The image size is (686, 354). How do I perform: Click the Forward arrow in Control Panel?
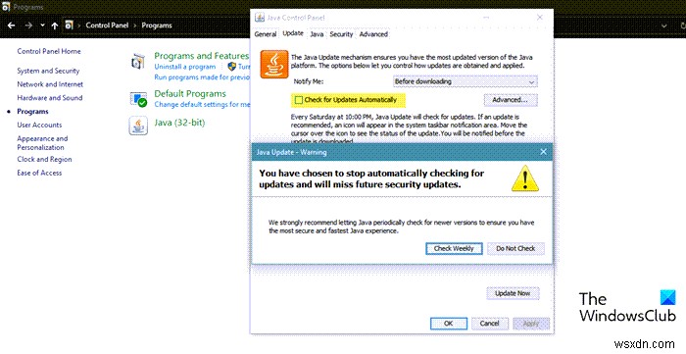pos(28,25)
